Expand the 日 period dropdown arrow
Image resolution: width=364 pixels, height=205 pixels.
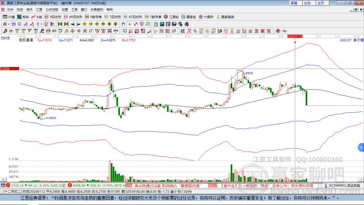(x=9, y=24)
